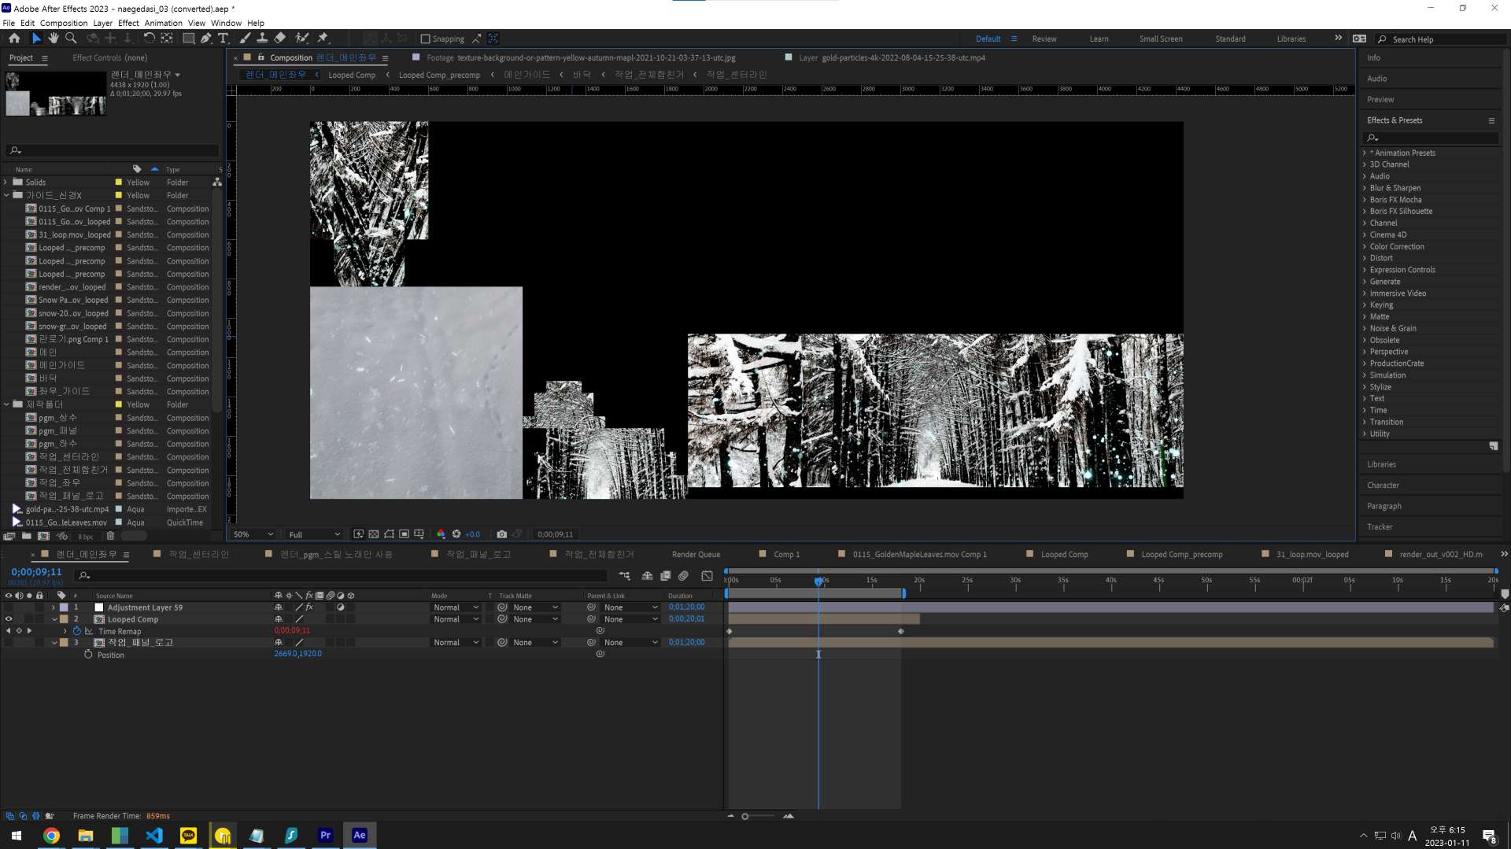Select the Puppet Pin tool
1511x849 pixels.
(x=323, y=38)
